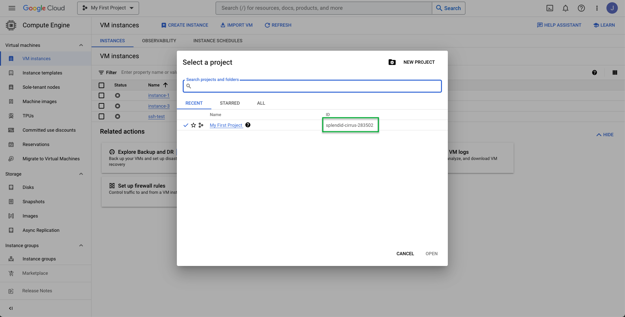Open HELP ASSISTANT
This screenshot has width=625, height=317.
pos(559,25)
